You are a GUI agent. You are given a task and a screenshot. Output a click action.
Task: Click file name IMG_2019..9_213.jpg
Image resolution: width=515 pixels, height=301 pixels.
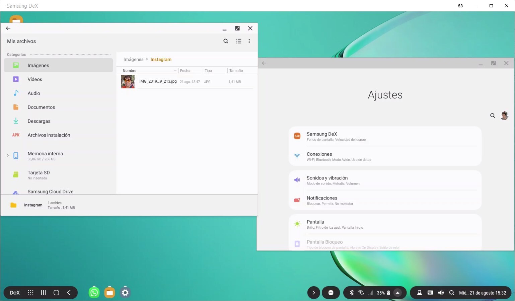click(158, 81)
